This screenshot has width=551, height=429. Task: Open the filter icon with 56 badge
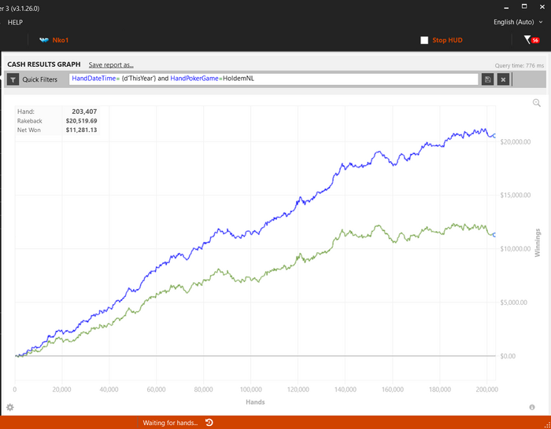531,40
